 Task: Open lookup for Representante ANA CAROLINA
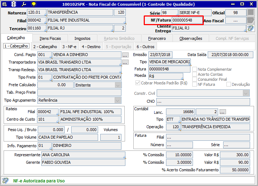point(125,158)
